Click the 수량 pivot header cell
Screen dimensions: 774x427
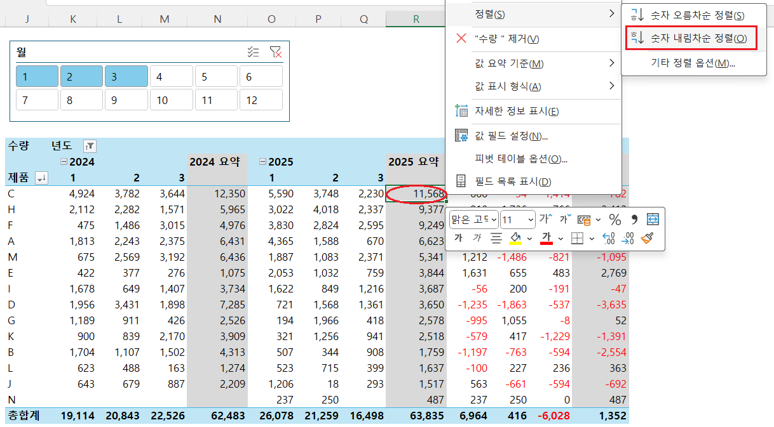pyautogui.click(x=18, y=146)
